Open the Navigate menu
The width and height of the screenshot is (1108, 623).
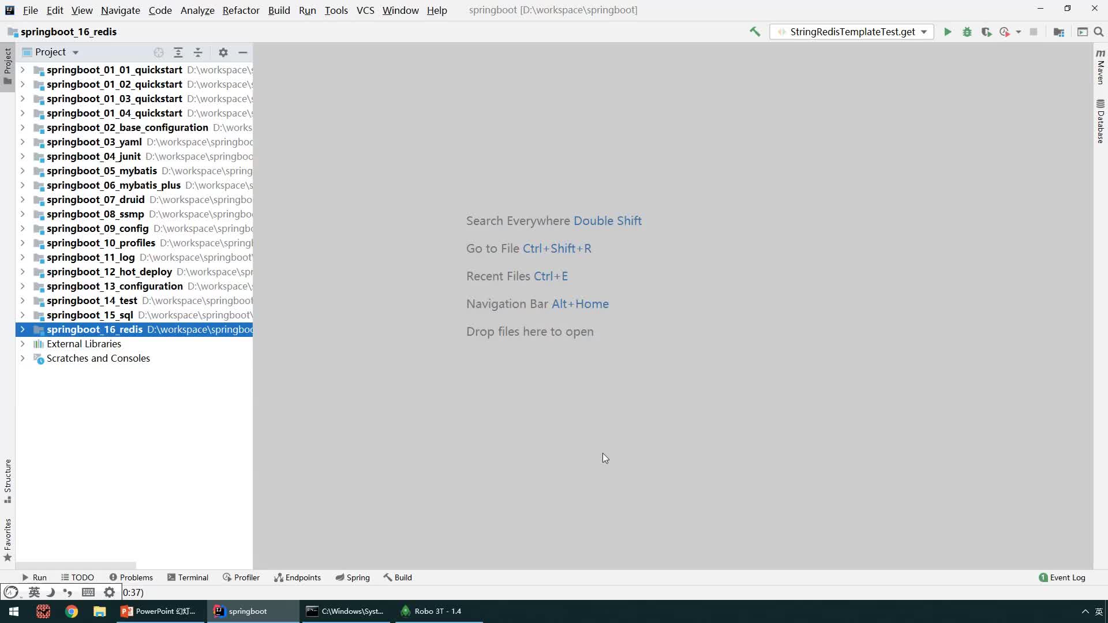(x=120, y=10)
